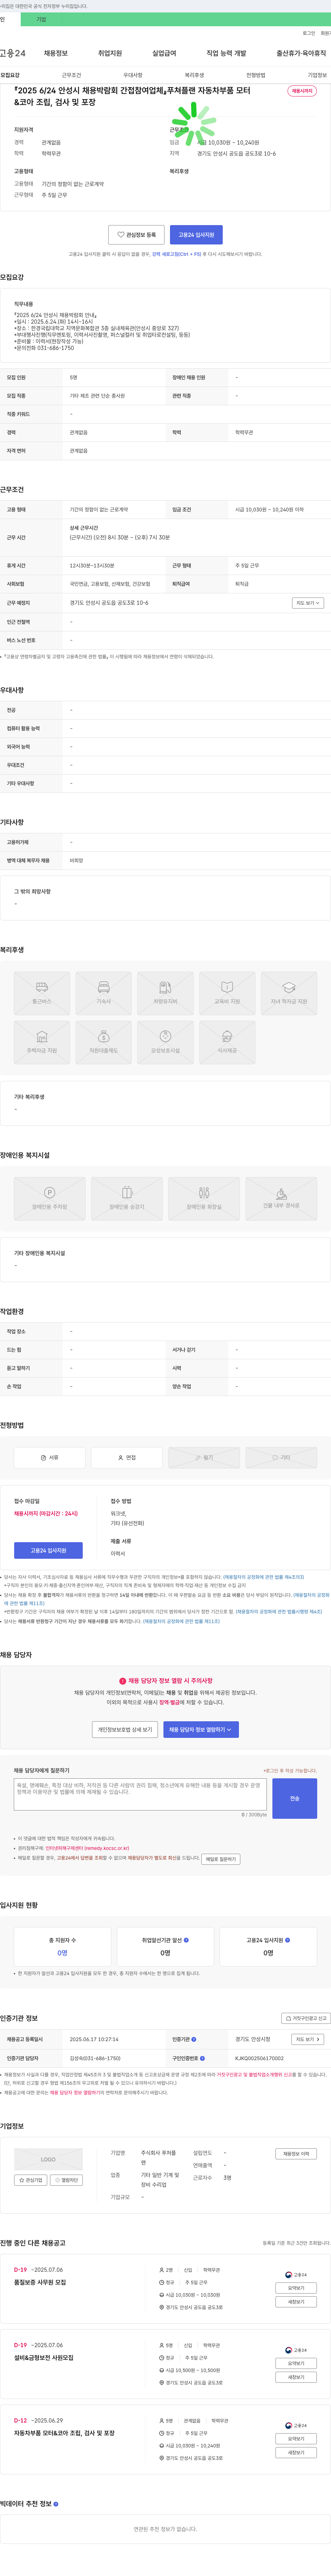This screenshot has width=331, height=2575.
Task: Open the 로그인 link
Action: pos(309,33)
